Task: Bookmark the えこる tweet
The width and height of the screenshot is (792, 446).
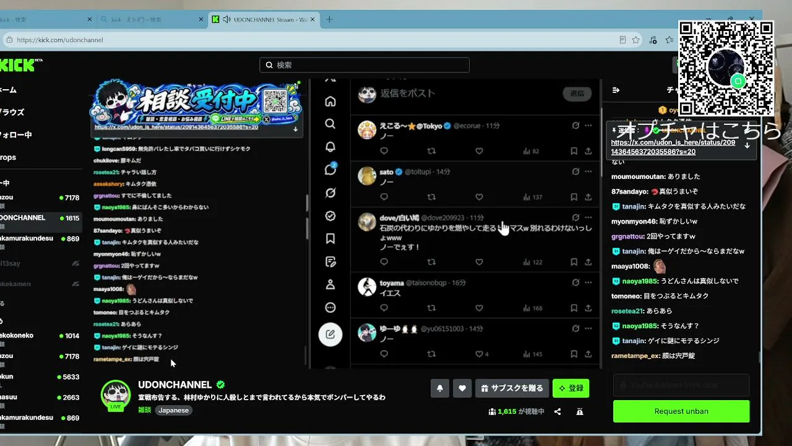Action: pyautogui.click(x=574, y=151)
